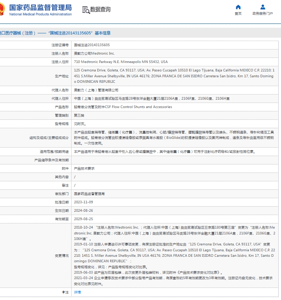The image size is (281, 300).
Task: Click the CSF Flow Control Shunts product name
Action: (x=123, y=107)
